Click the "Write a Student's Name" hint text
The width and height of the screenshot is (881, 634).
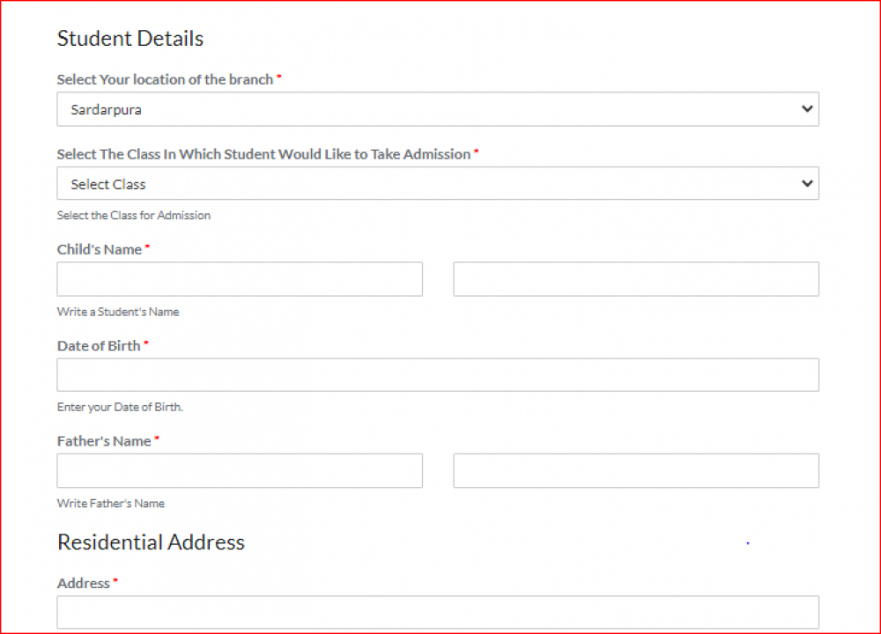(x=118, y=312)
